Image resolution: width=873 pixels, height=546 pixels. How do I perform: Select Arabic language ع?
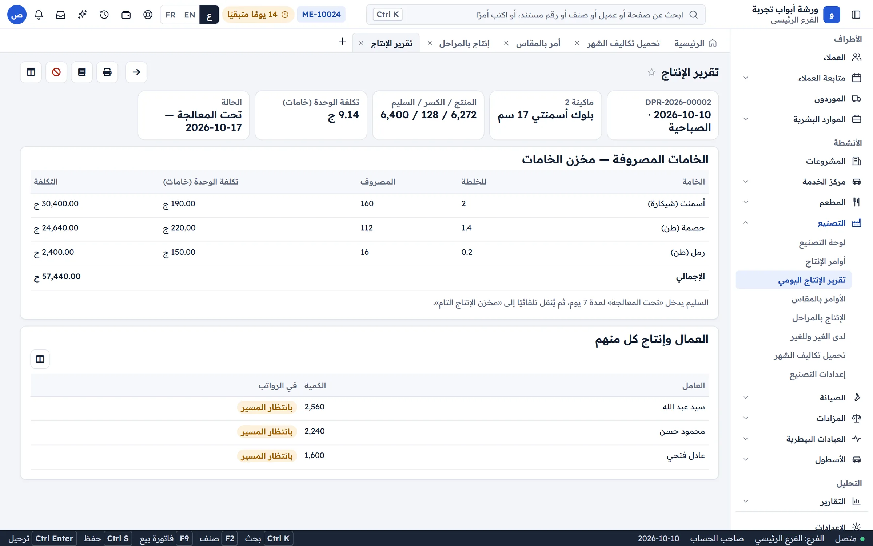[209, 15]
